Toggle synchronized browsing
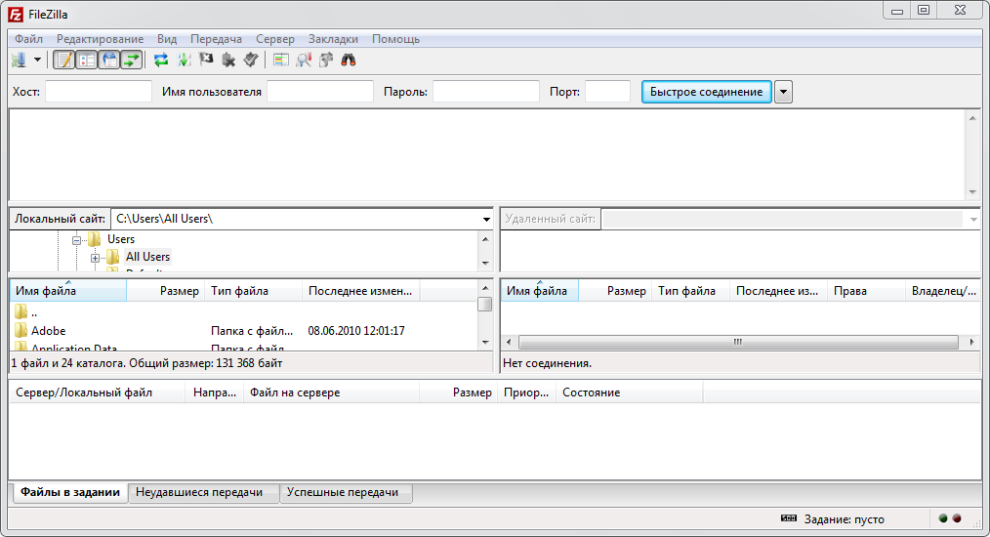 pyautogui.click(x=326, y=60)
